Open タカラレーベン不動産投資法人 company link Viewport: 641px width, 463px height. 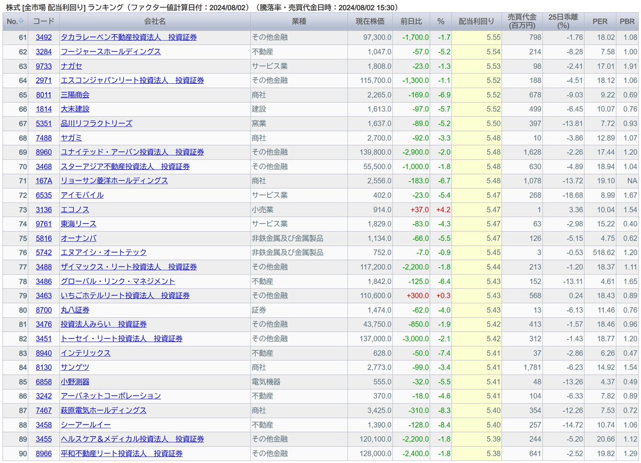click(129, 37)
